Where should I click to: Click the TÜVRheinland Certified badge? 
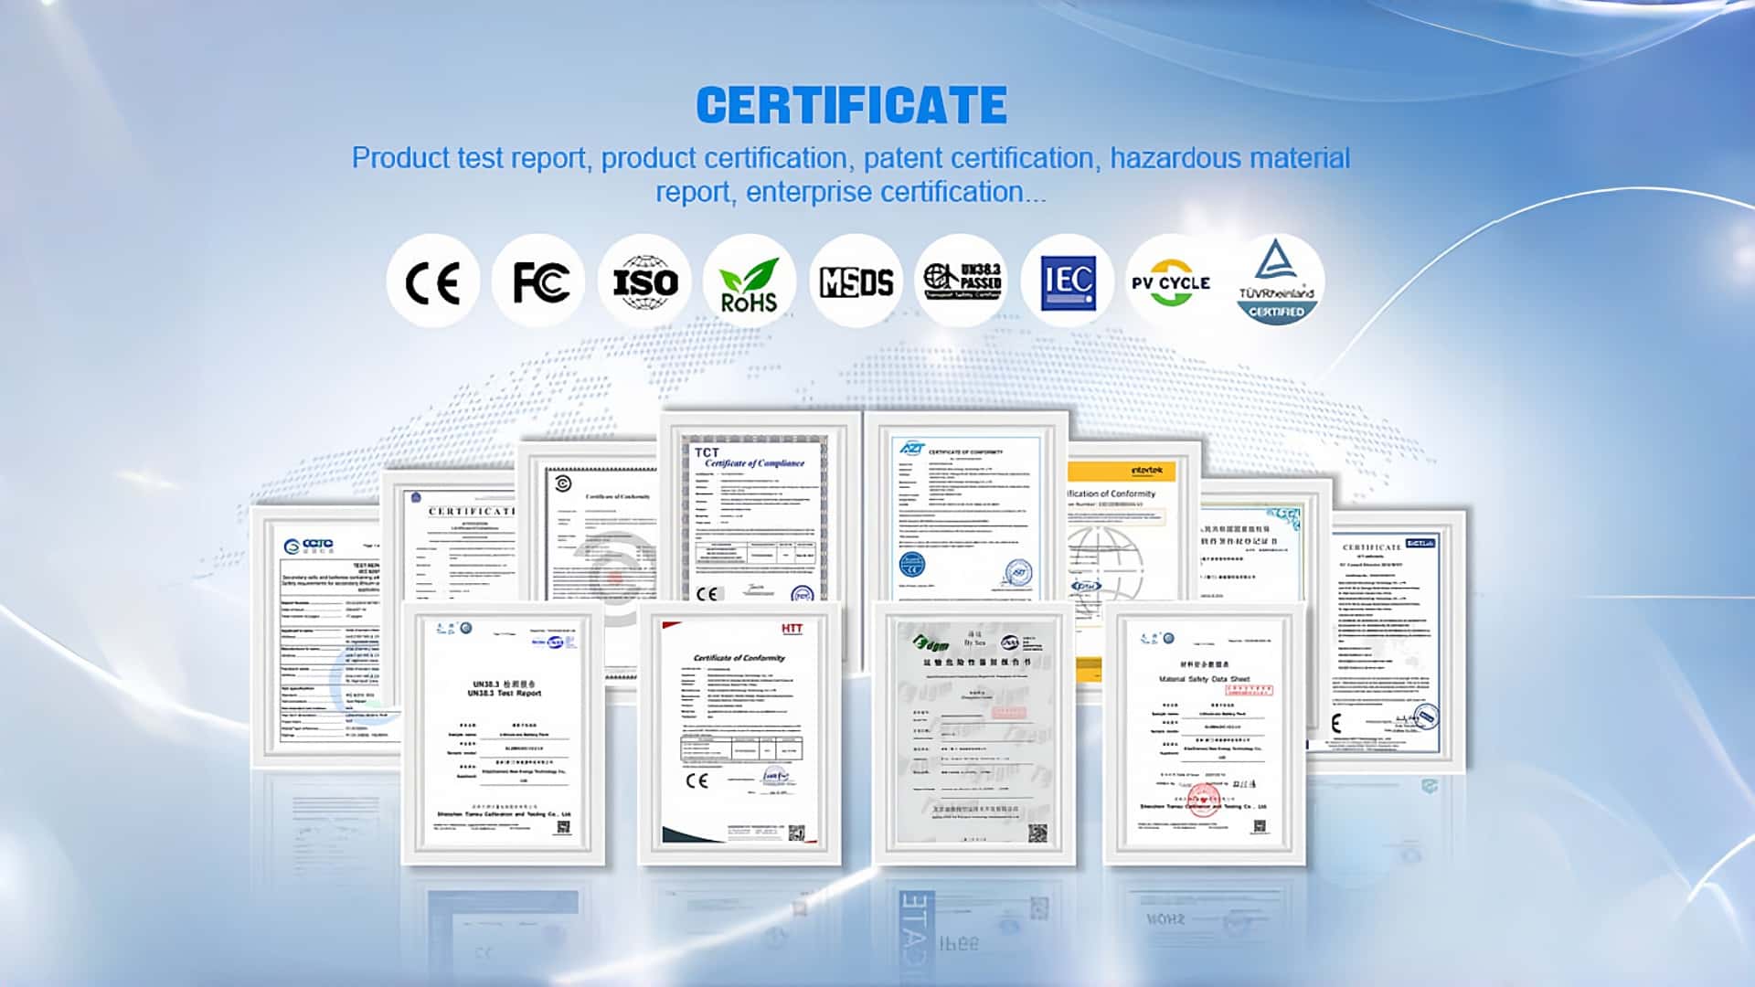click(1276, 281)
